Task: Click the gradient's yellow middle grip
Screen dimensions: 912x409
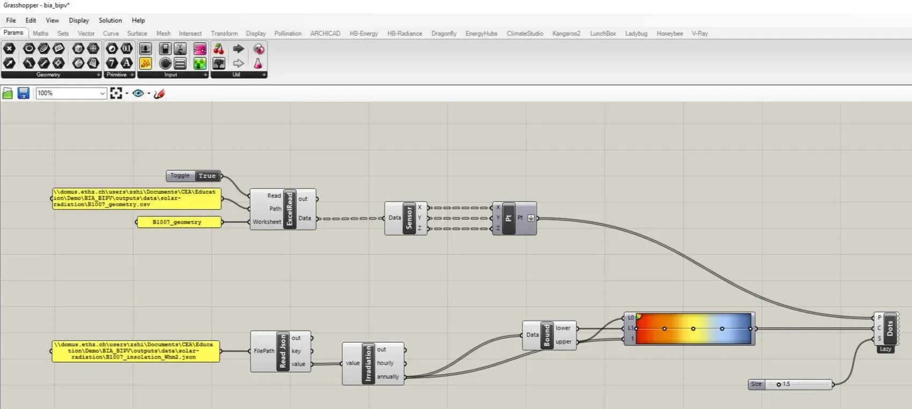Action: 693,328
